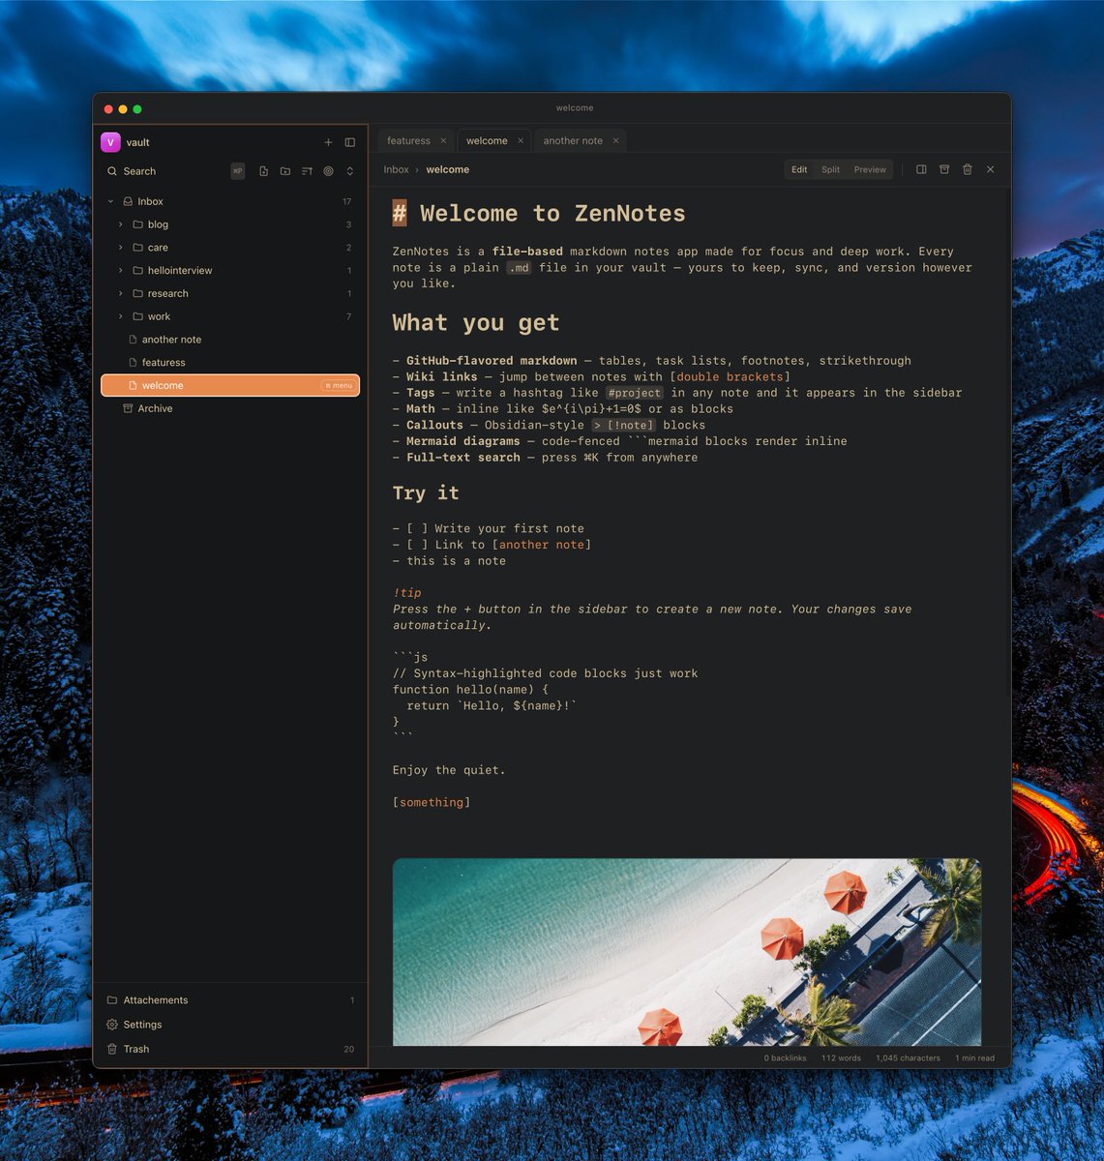
Task: Create a new note with the plus icon
Action: tap(328, 142)
